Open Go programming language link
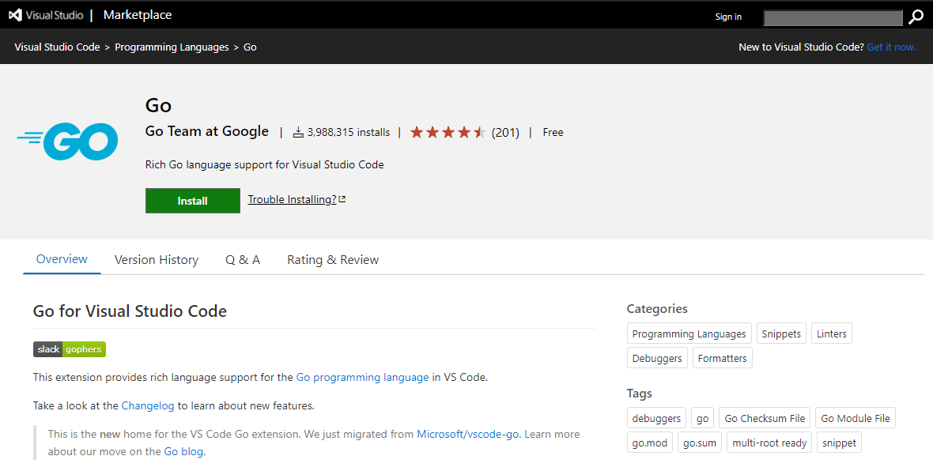This screenshot has width=933, height=471. pyautogui.click(x=362, y=377)
